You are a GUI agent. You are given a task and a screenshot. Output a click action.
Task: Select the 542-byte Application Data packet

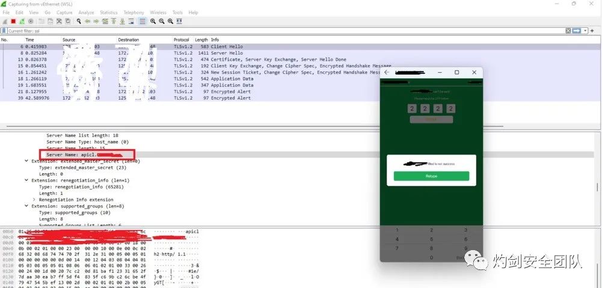click(x=299, y=79)
